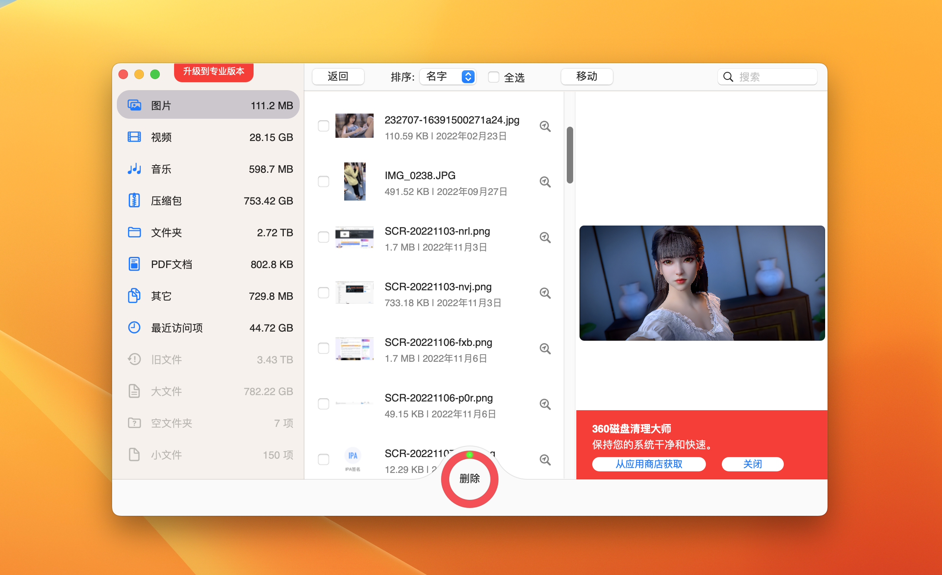Screen dimensions: 942x575
Task: Open the sort-by name dropdown
Action: click(448, 77)
